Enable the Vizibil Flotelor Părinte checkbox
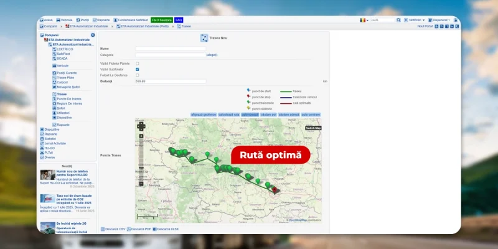The image size is (498, 249). (137, 63)
